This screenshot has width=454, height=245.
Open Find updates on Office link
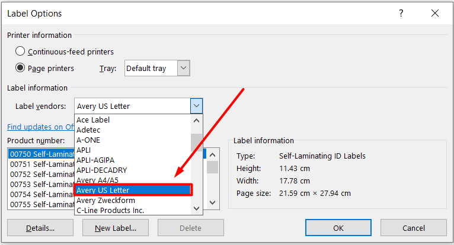click(40, 127)
